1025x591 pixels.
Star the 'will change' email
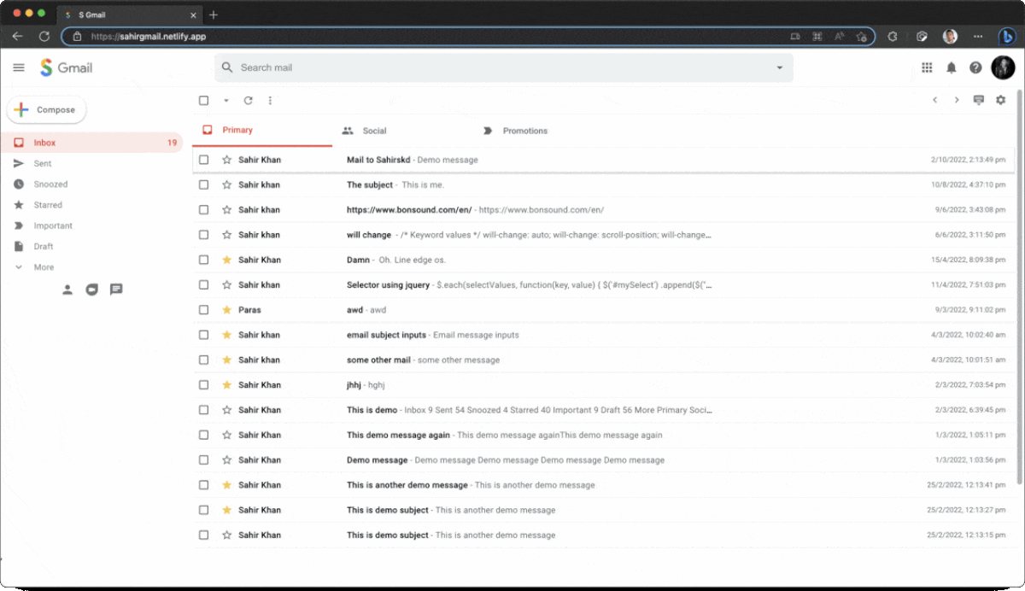[x=226, y=235]
